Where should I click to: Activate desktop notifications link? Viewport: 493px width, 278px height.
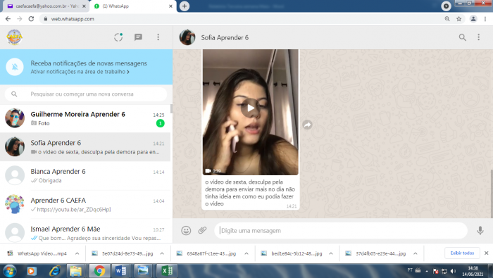coord(80,72)
